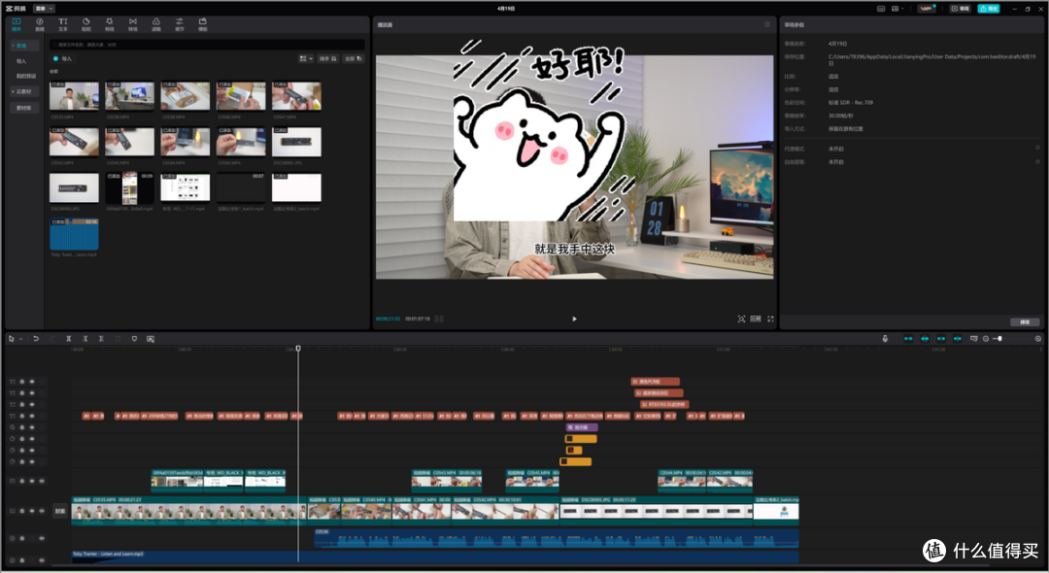Open the 音频 audio tab

(40, 24)
